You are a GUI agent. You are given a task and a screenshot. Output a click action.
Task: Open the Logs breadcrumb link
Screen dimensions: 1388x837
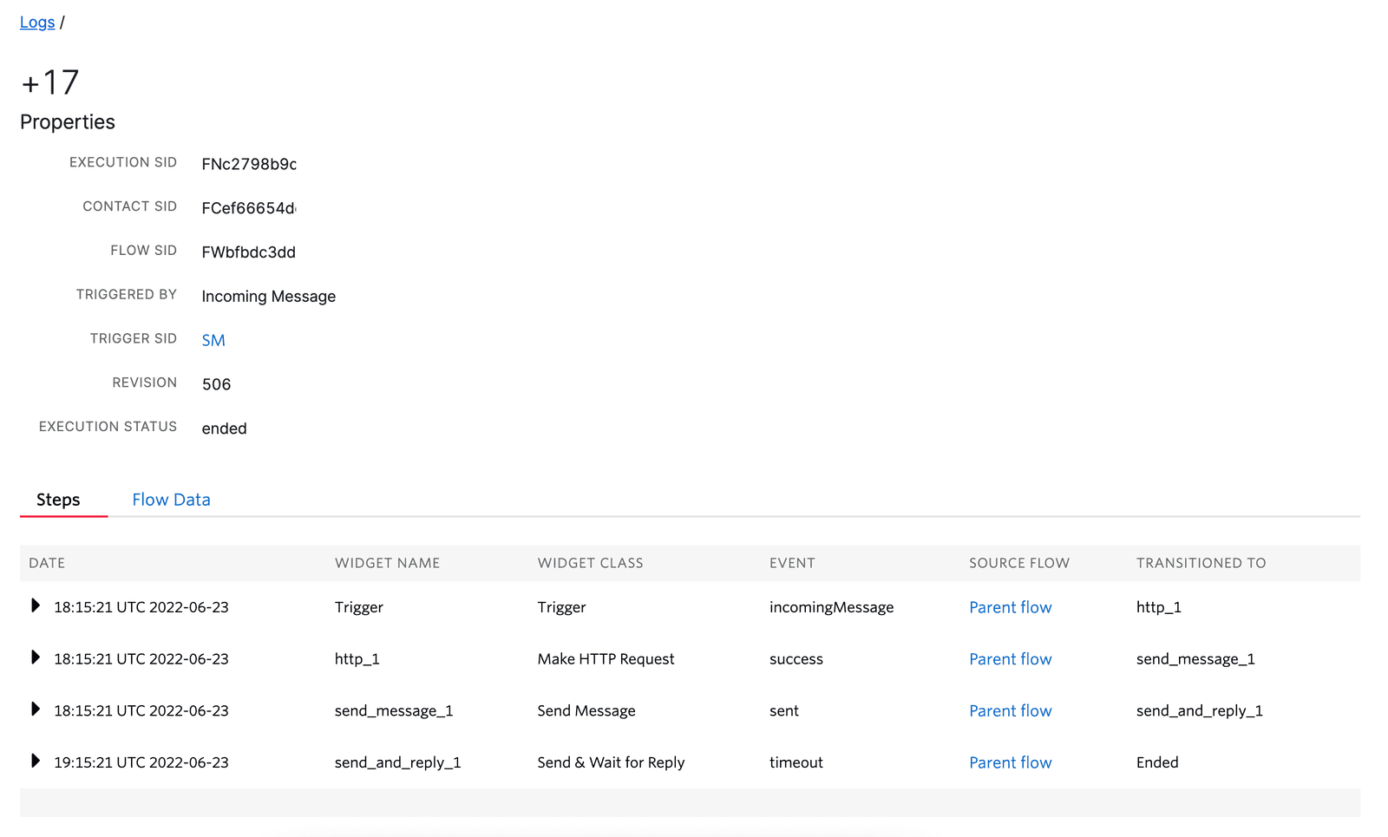click(x=36, y=22)
